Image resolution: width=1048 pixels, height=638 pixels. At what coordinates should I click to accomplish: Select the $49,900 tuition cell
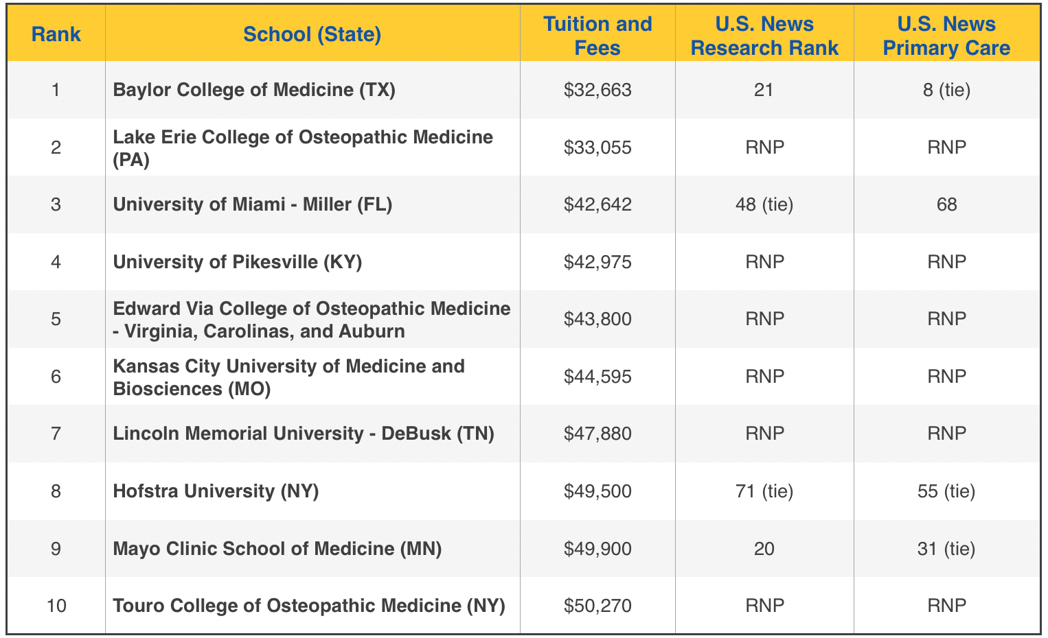[597, 549]
